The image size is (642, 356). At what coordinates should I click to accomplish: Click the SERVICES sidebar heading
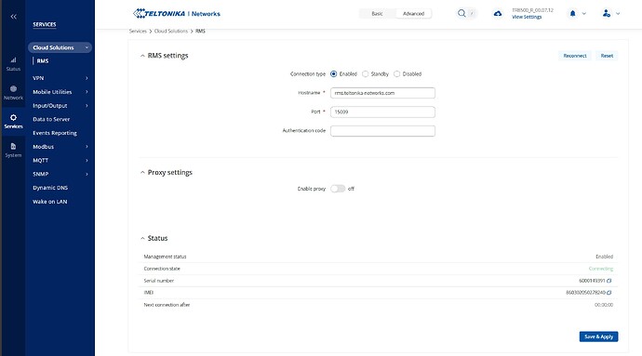tap(45, 24)
